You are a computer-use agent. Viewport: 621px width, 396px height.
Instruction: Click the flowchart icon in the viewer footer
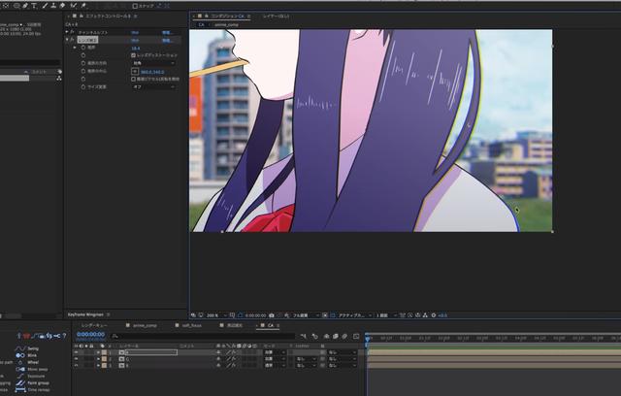click(x=425, y=315)
